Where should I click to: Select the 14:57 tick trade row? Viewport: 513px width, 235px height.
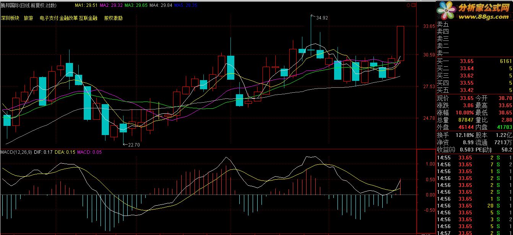(x=474, y=233)
